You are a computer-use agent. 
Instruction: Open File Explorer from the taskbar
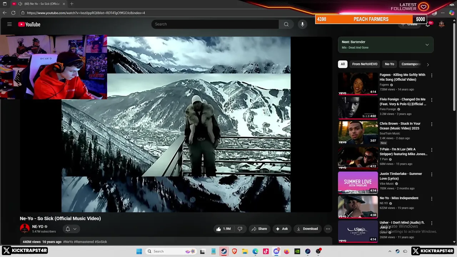tap(245, 251)
